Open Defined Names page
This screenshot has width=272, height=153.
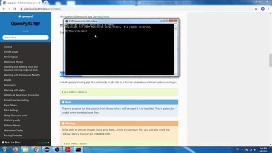coord(12,125)
